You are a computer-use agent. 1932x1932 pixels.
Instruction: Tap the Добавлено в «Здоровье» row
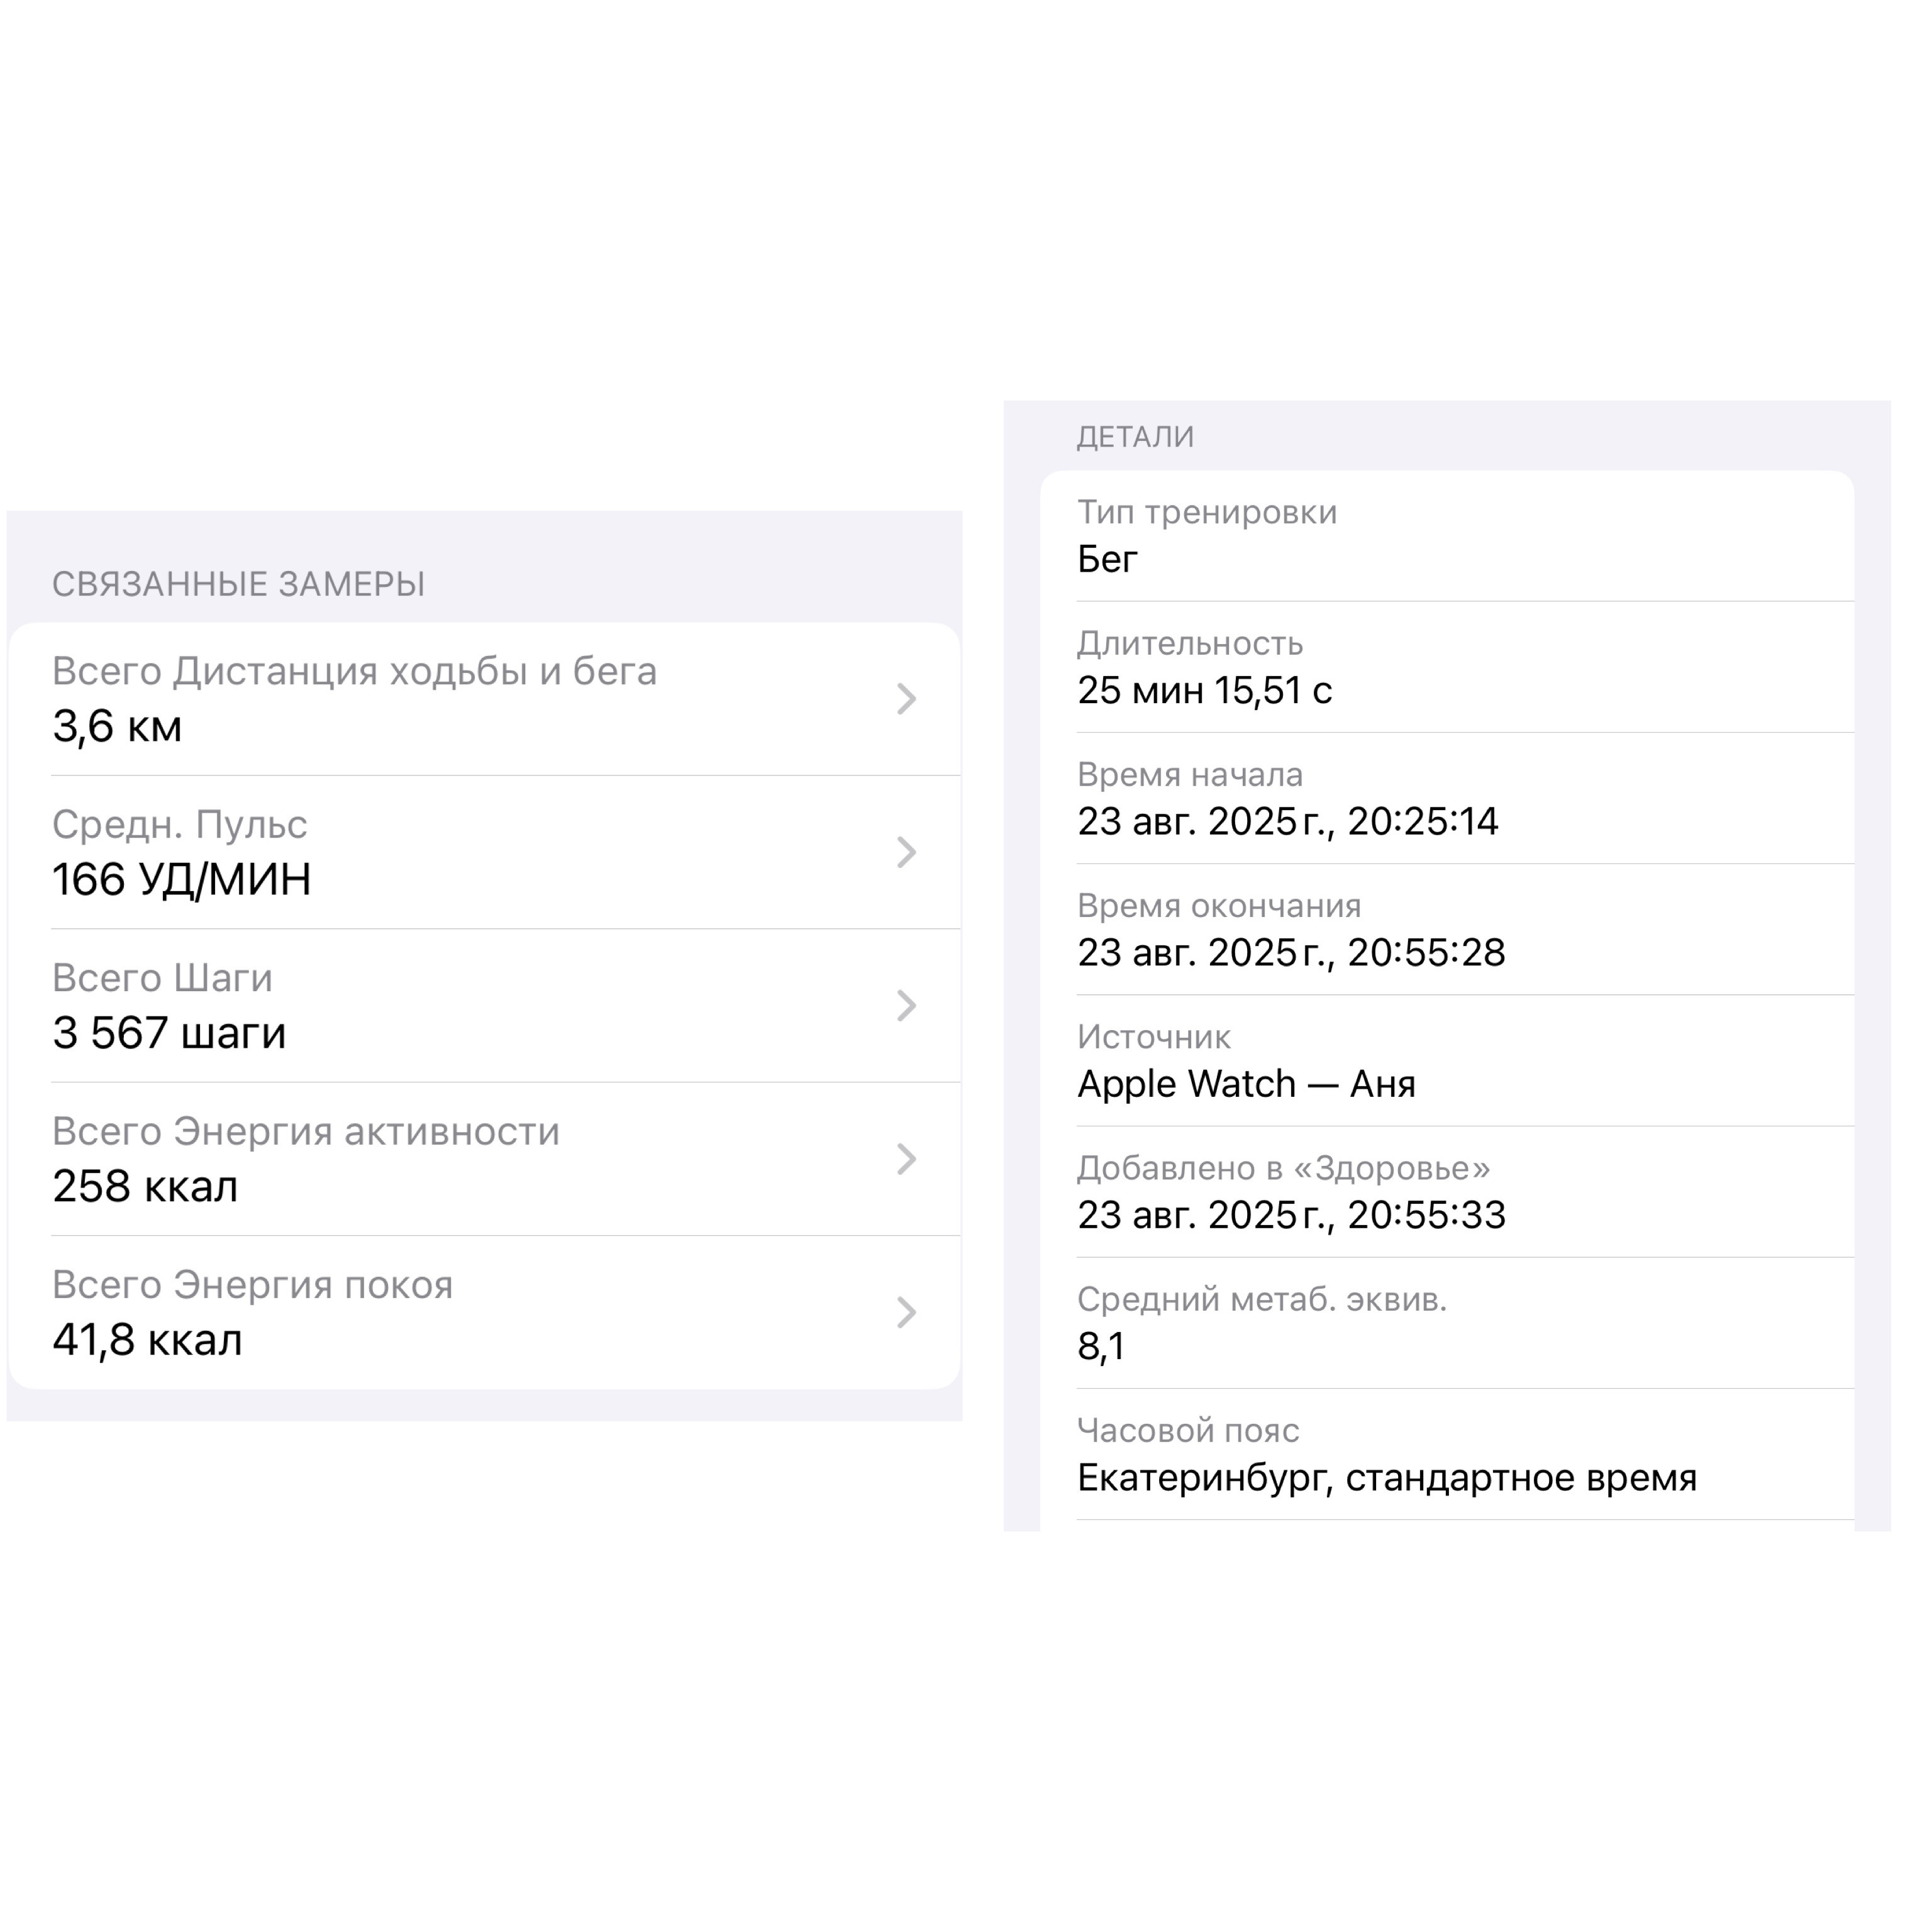[x=1447, y=1192]
